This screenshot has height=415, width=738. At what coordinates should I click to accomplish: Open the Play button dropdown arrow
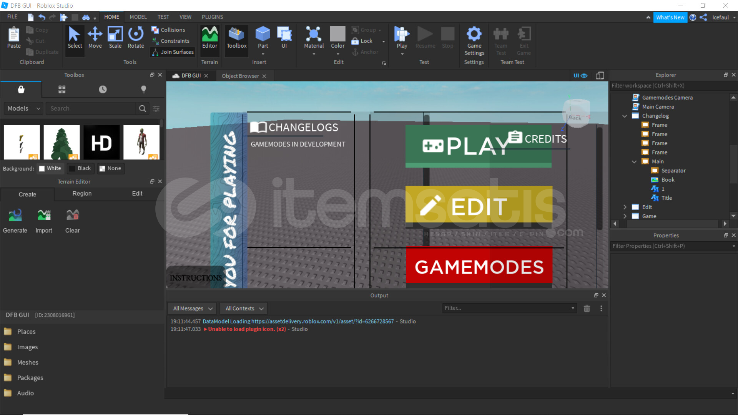point(402,54)
